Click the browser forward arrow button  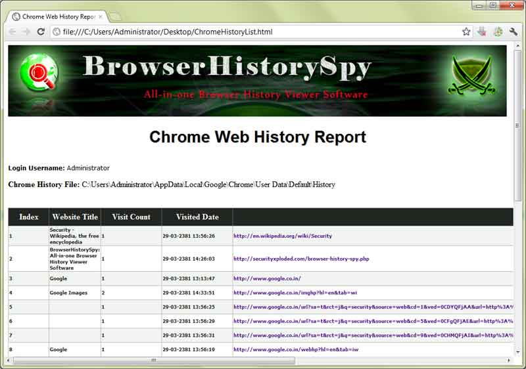click(x=26, y=32)
